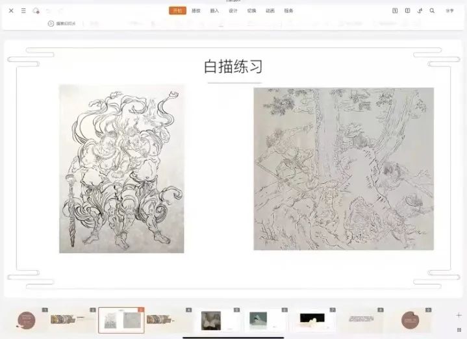Open slide 8 text-only thumbnail

pyautogui.click(x=361, y=320)
